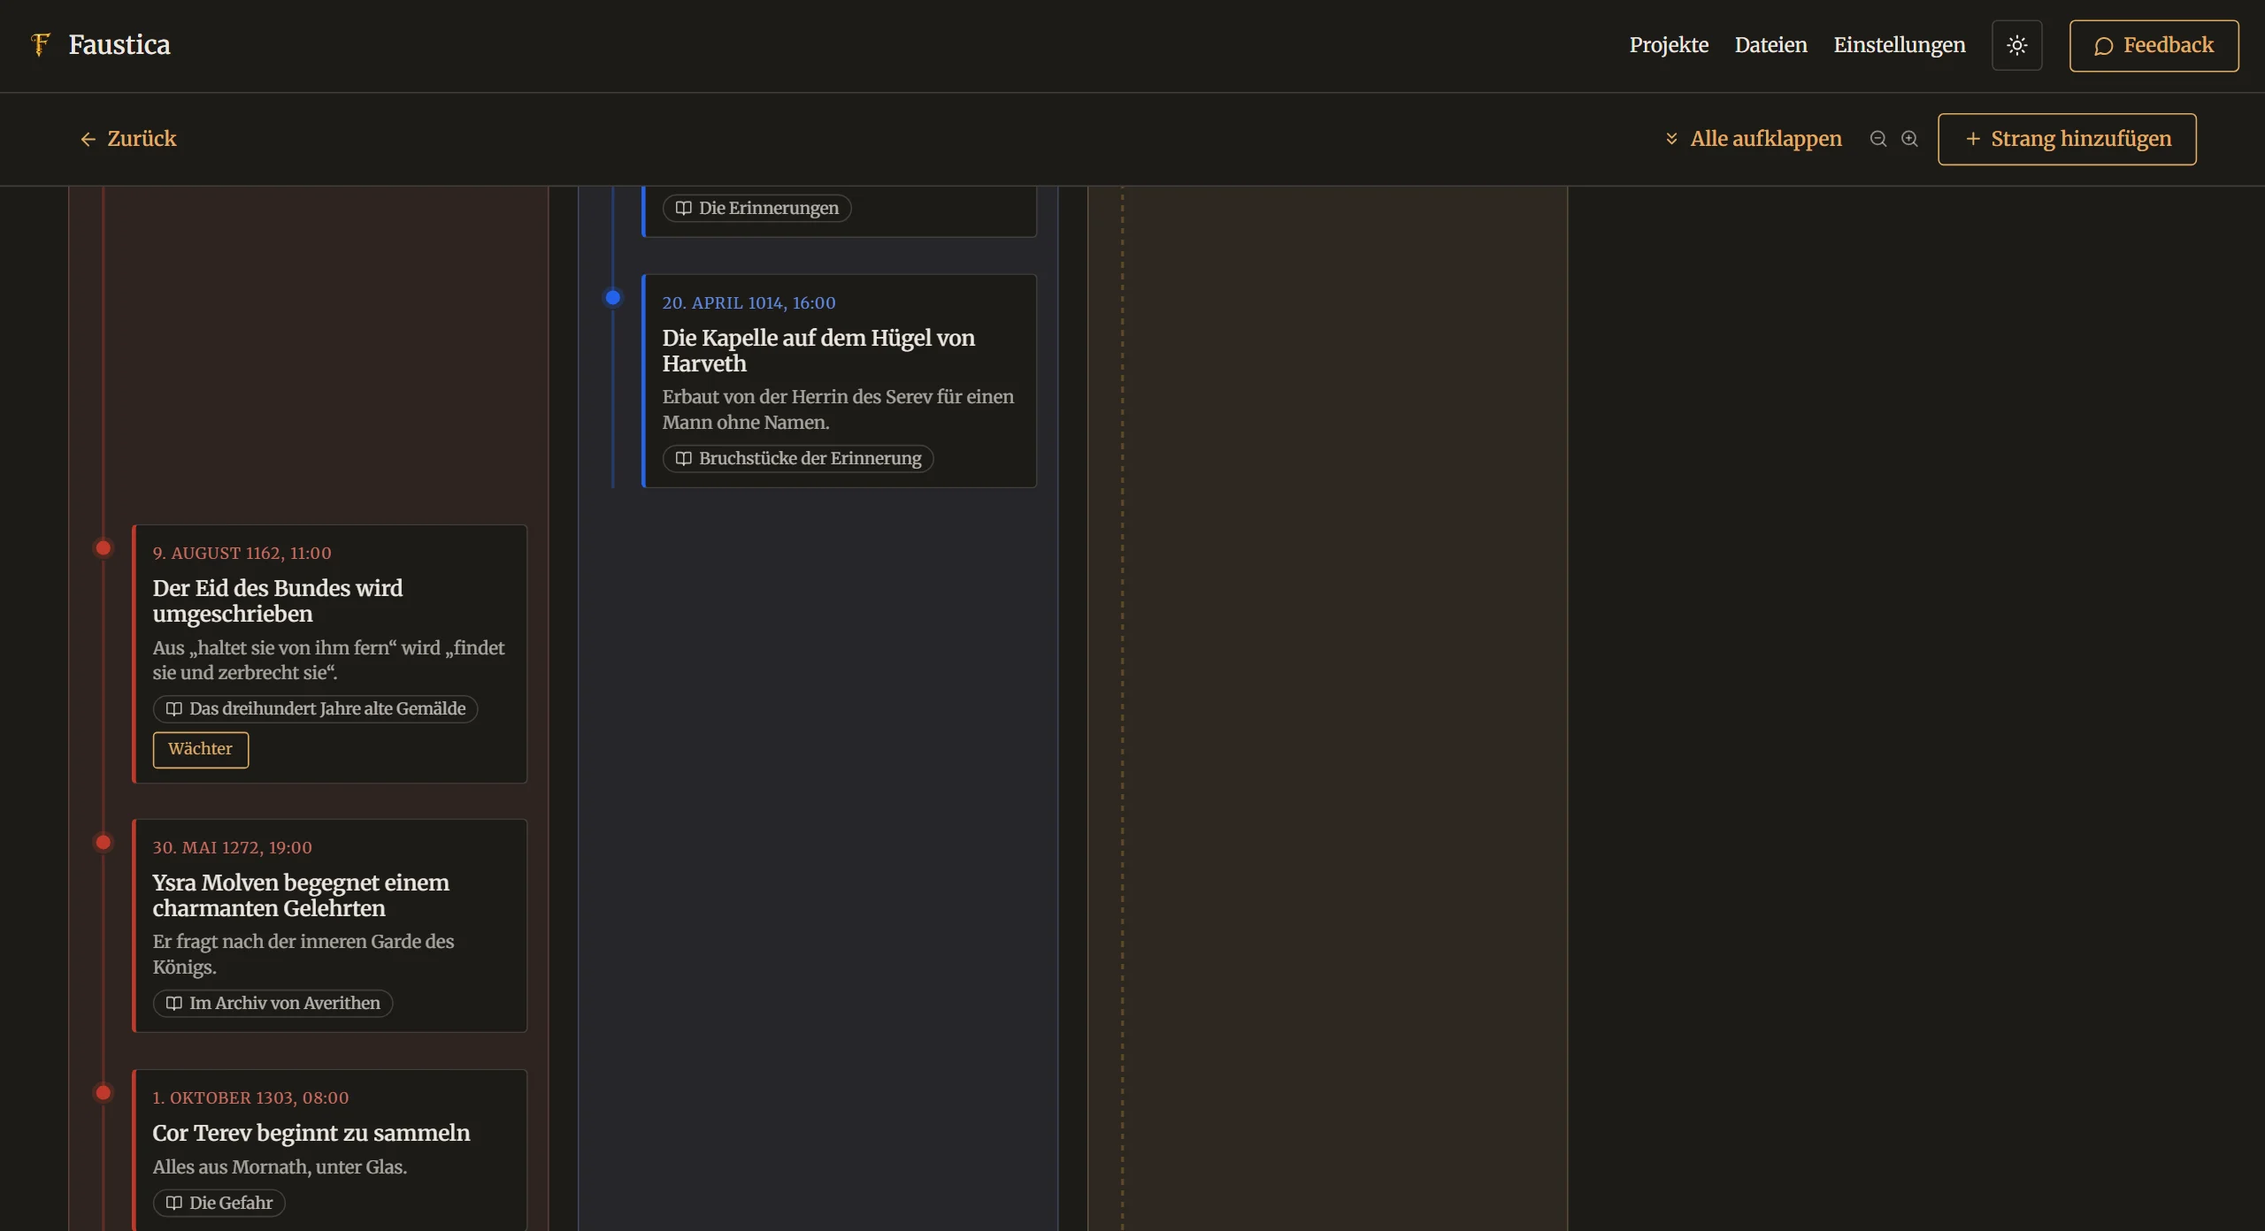
Task: Open the chapter tag Die Erinnerungen
Action: click(756, 208)
